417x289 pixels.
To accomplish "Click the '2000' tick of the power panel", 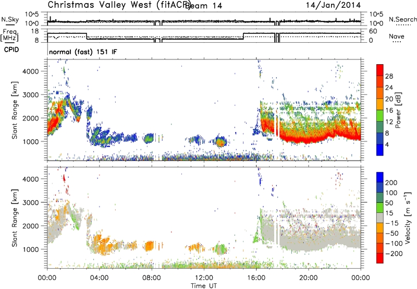I will click(x=31, y=118).
